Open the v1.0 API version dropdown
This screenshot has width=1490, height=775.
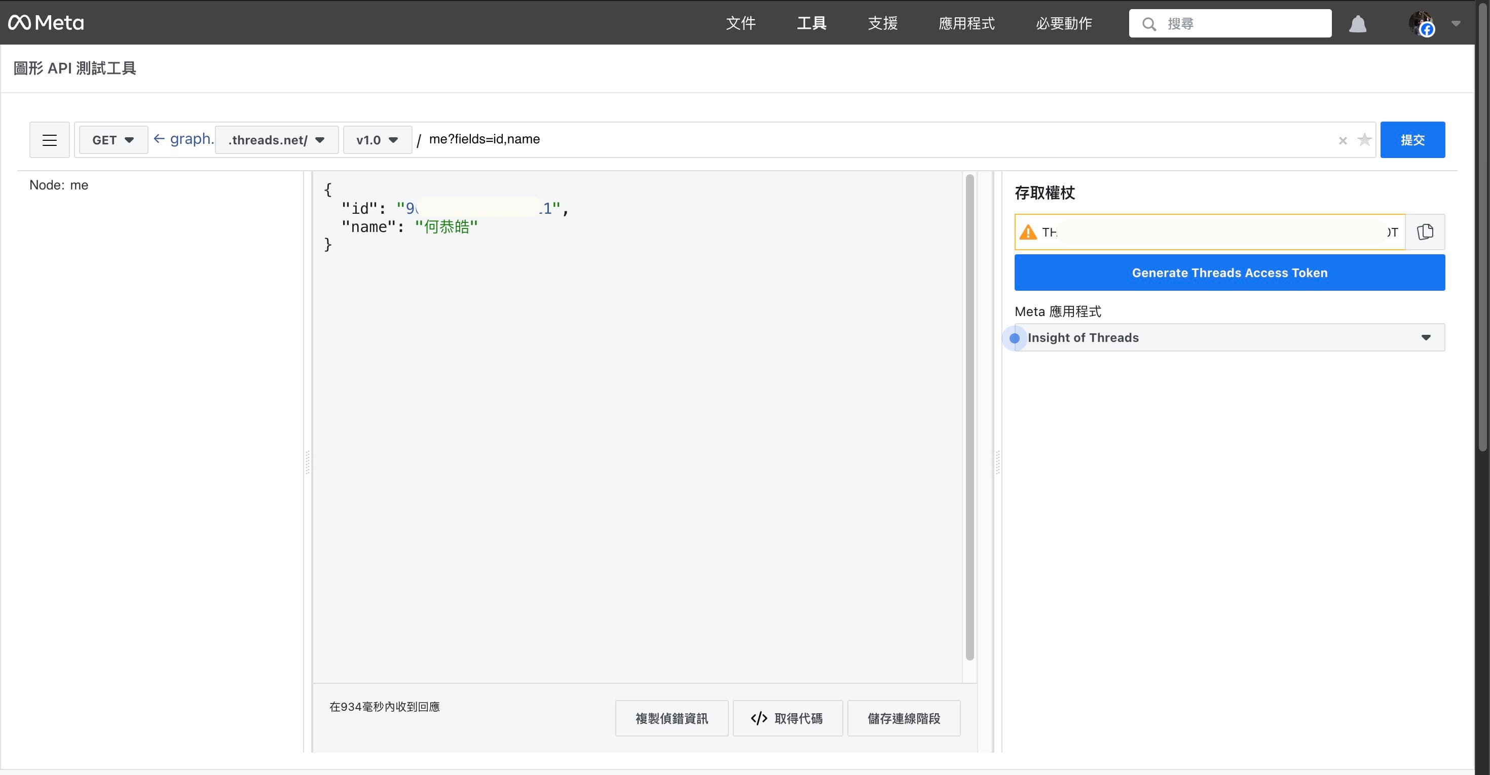coord(377,139)
